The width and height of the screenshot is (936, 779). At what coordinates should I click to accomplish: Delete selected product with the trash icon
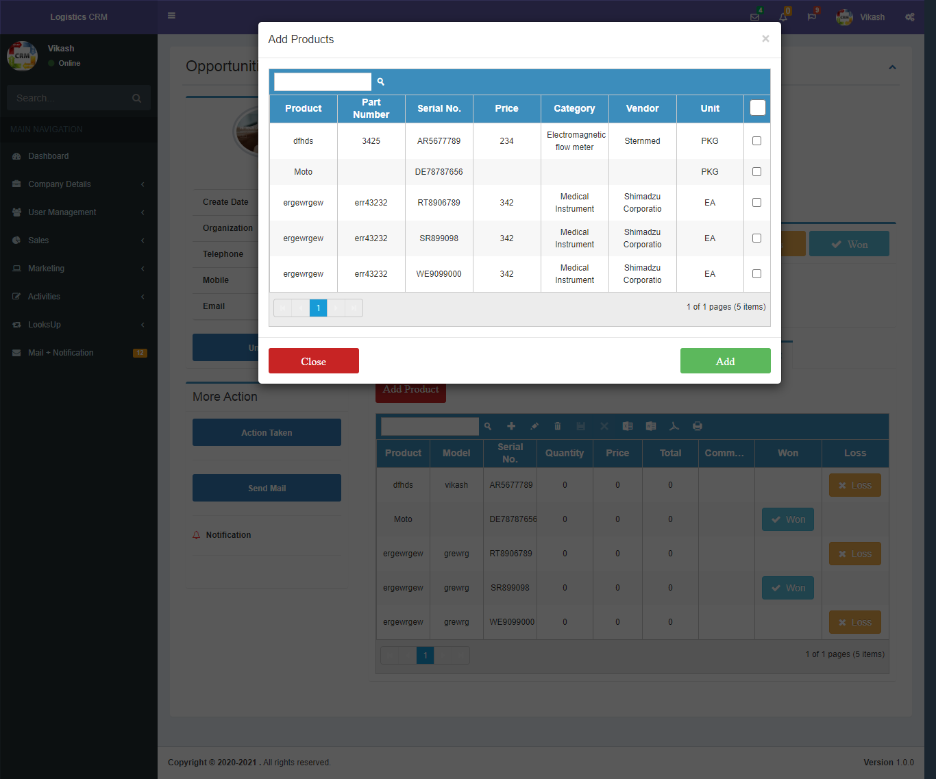pyautogui.click(x=557, y=425)
